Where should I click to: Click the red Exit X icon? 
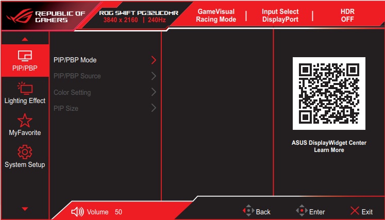pos(354,211)
